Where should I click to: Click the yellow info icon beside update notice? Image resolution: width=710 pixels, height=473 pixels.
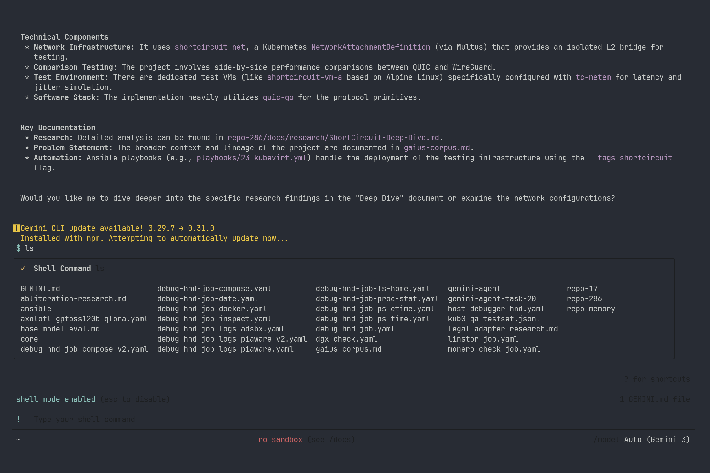[16, 228]
